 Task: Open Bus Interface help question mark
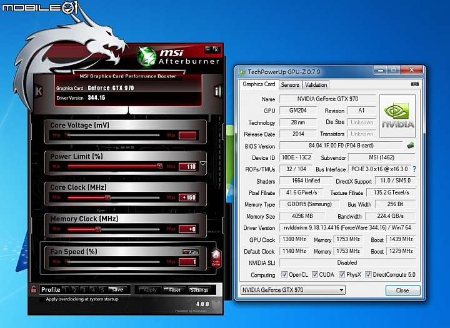pyautogui.click(x=414, y=169)
